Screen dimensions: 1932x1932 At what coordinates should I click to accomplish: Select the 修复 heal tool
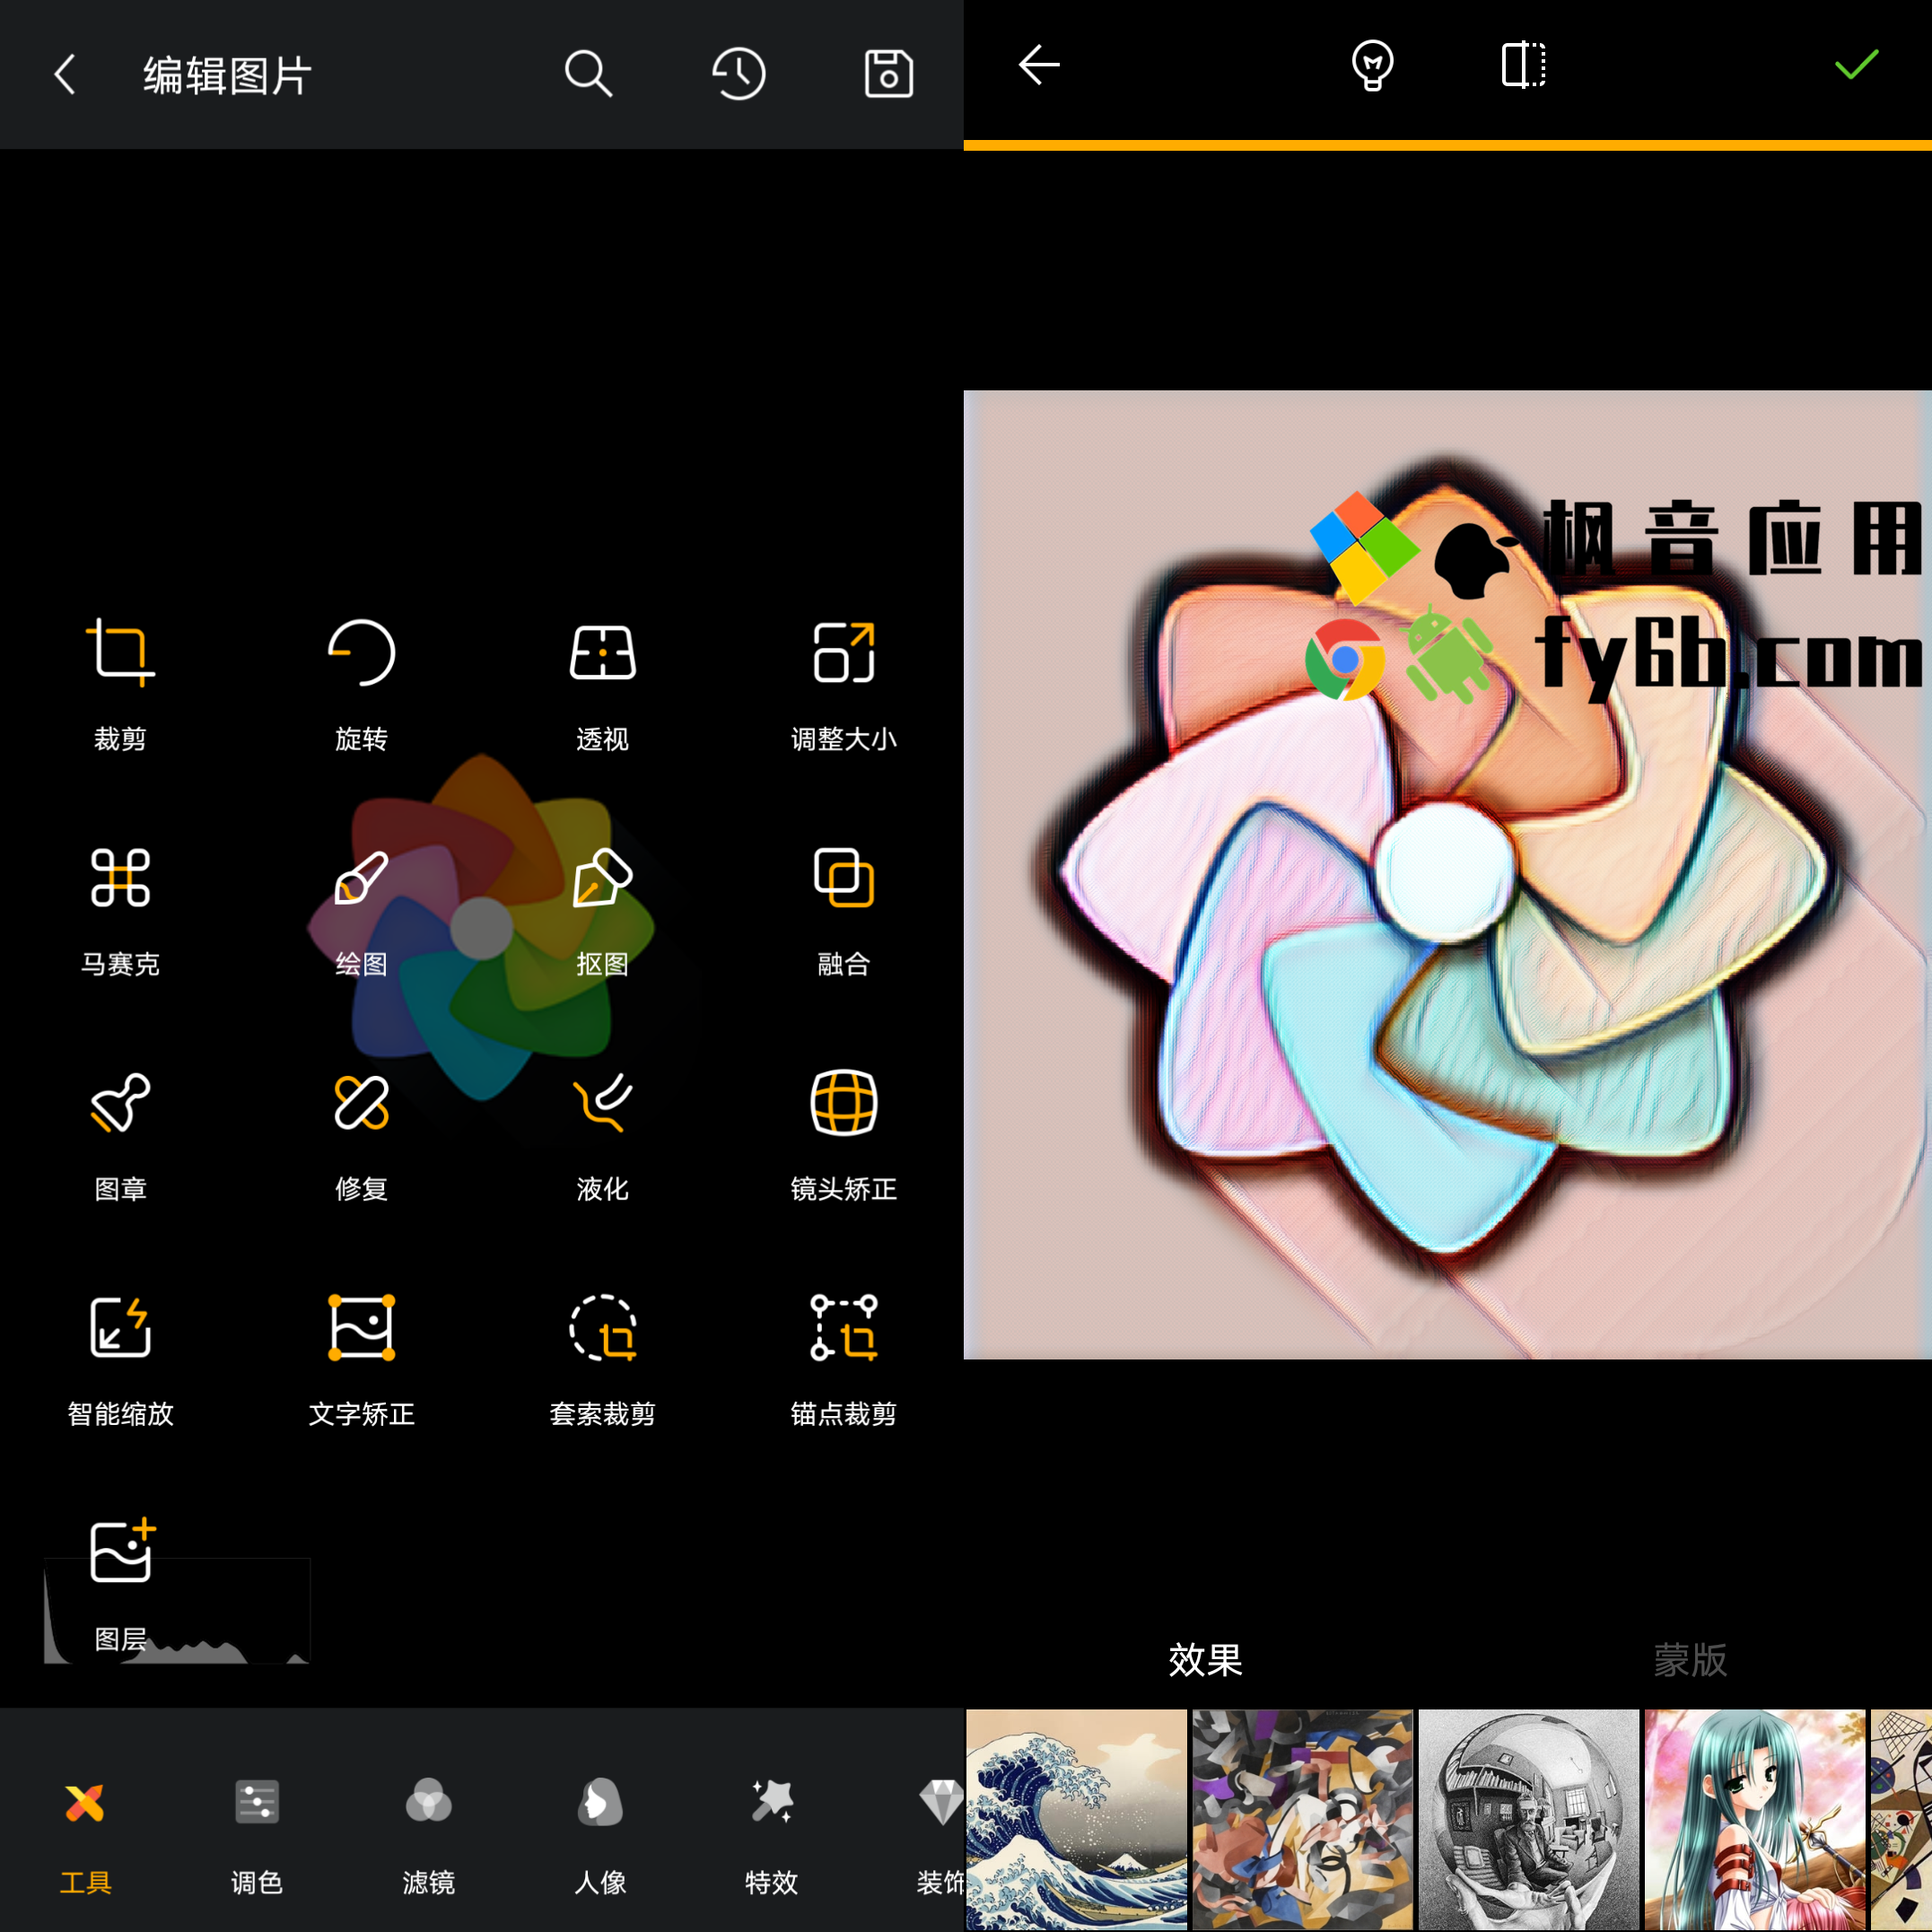click(x=361, y=1136)
